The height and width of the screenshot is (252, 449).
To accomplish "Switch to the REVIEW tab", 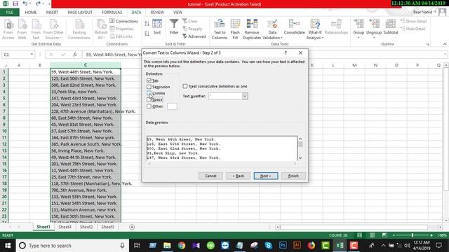I will tap(157, 13).
